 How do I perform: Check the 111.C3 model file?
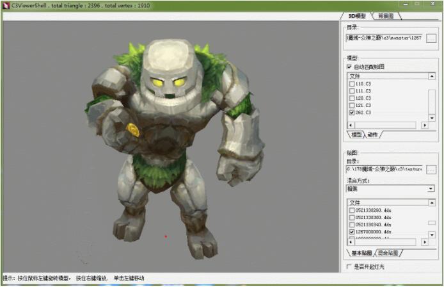click(352, 91)
